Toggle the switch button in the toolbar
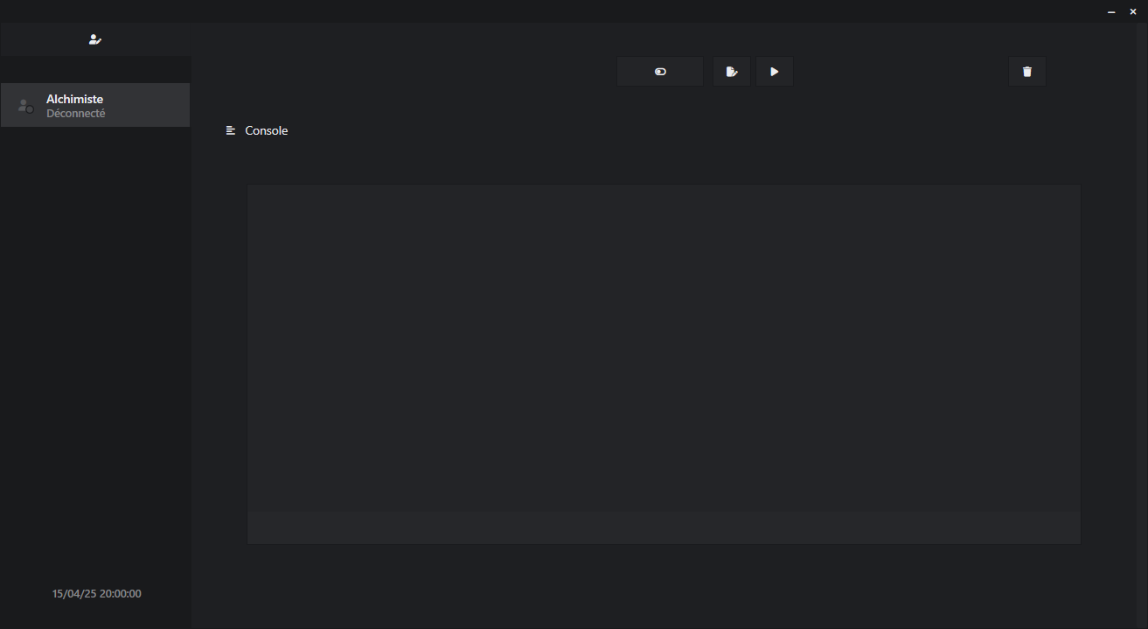This screenshot has width=1148, height=629. [x=660, y=72]
